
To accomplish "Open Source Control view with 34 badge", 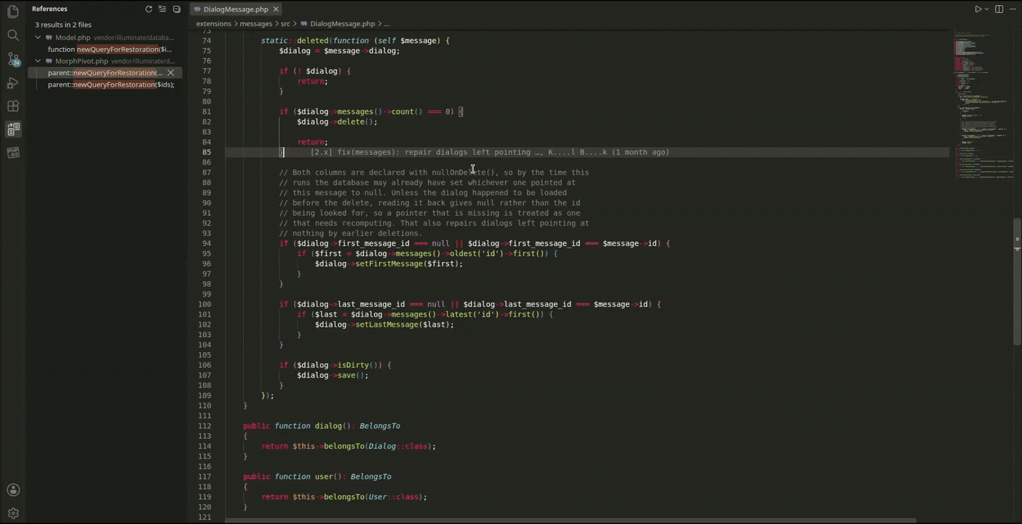I will 12,59.
